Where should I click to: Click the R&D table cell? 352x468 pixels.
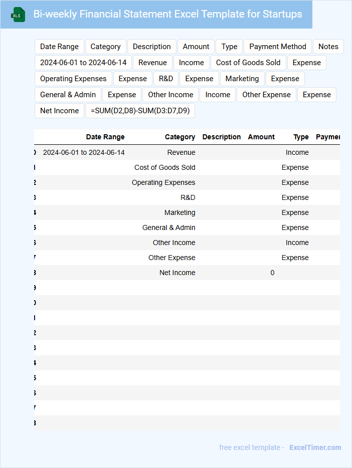[188, 197]
